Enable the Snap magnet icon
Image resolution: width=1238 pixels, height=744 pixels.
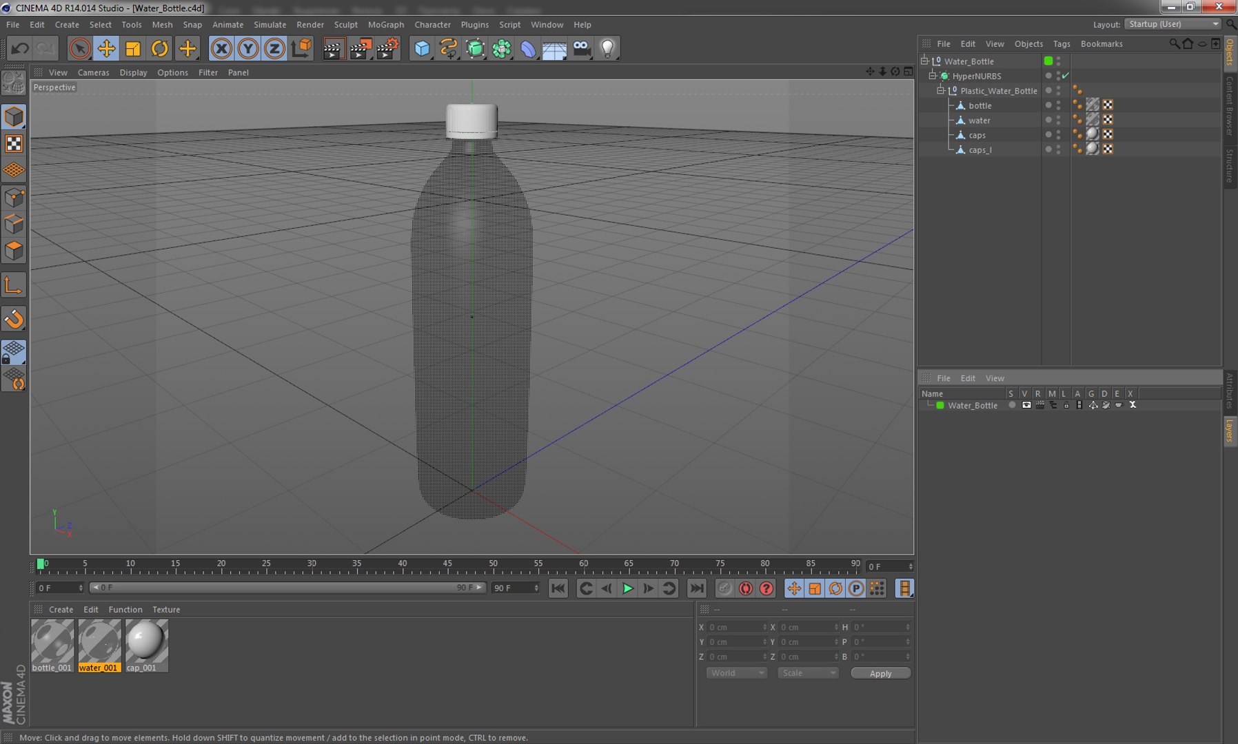pos(14,319)
